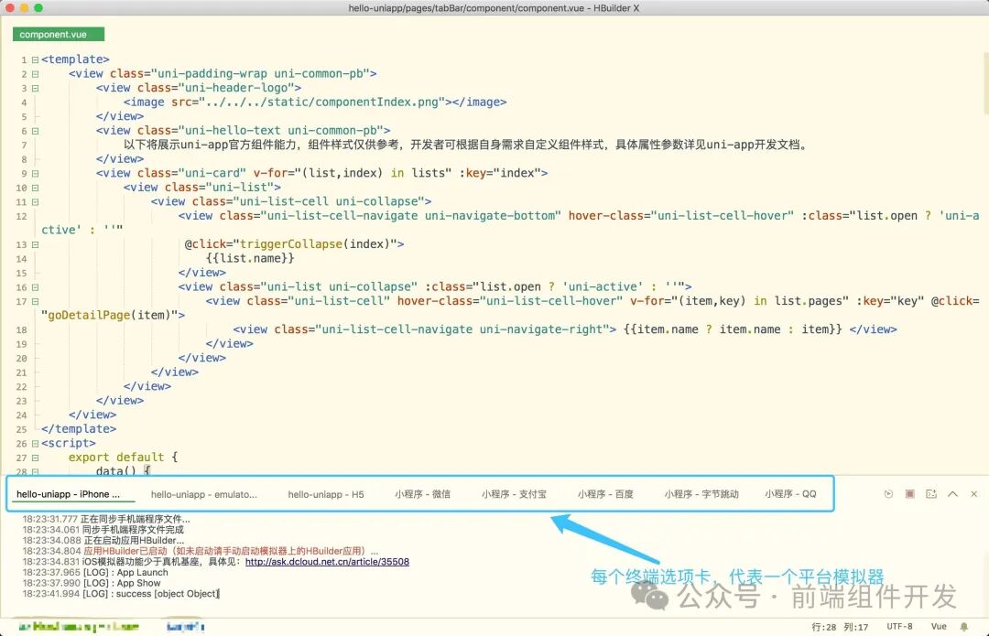This screenshot has width=989, height=636.
Task: Click the macOS green zoom window button
Action: point(38,7)
